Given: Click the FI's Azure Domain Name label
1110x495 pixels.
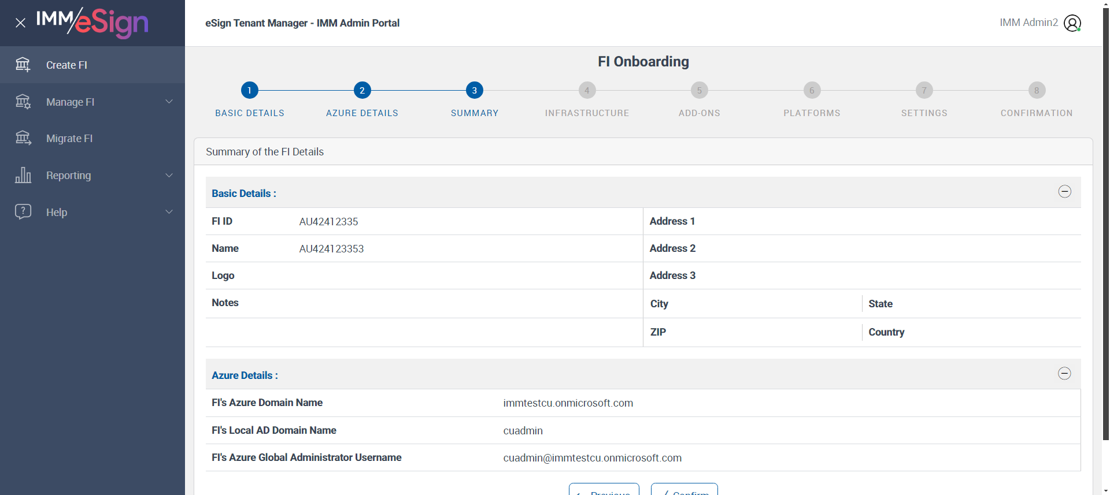Looking at the screenshot, I should (267, 403).
